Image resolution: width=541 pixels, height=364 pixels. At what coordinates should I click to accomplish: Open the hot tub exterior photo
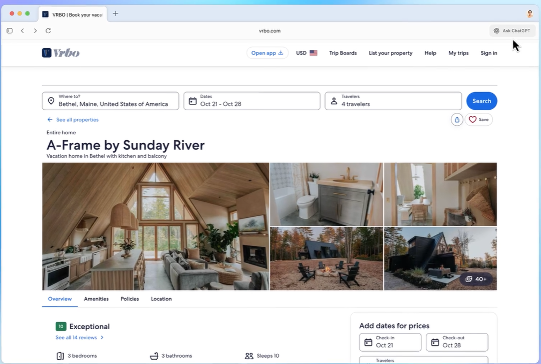pos(440,258)
